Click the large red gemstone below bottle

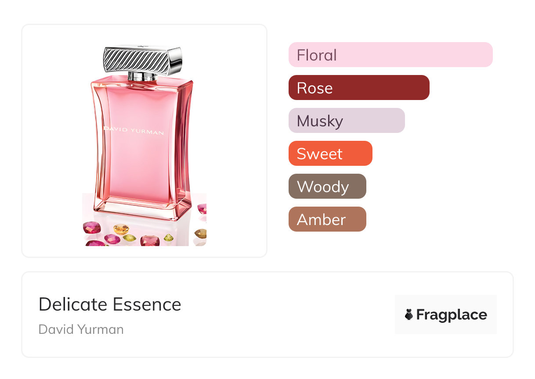150,240
